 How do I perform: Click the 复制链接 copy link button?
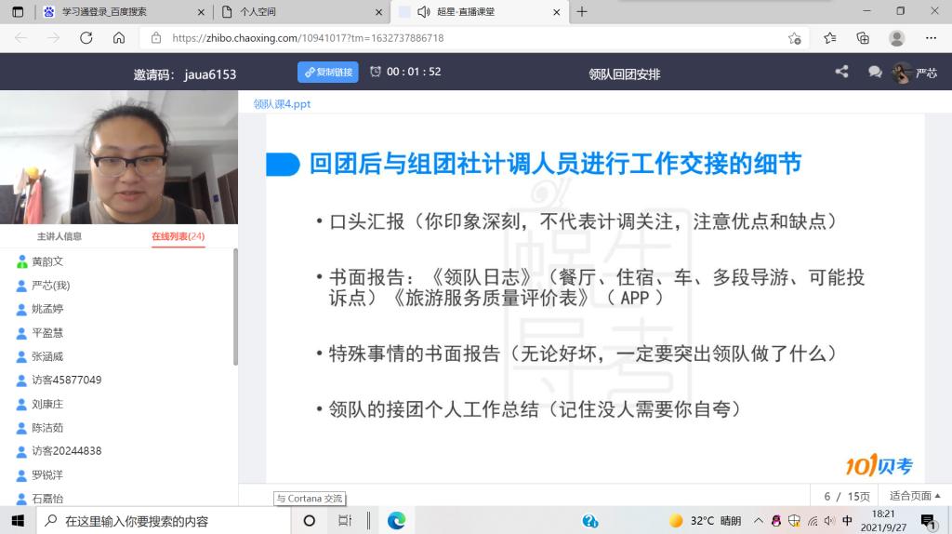point(327,73)
